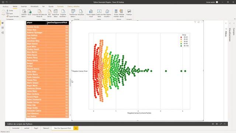Open Orígenes recientes dropdown
Image resolution: width=236 pixels, height=133 pixels.
tap(63, 13)
